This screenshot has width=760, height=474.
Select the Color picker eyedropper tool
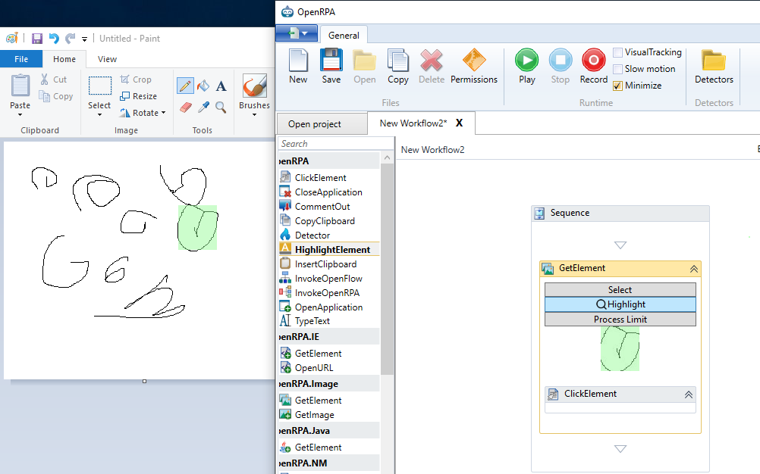point(203,107)
